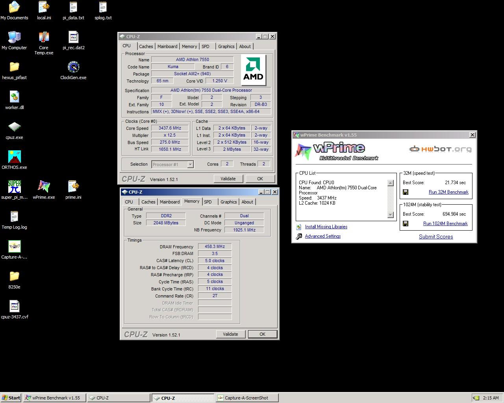The width and height of the screenshot is (504, 403).
Task: Open the Windows Start menu
Action: click(x=11, y=398)
